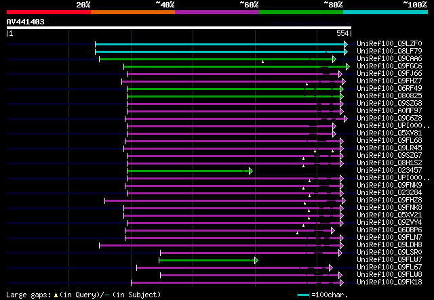Screen dimensions: 434x300
Task: Click the long purple alignment bar of UniRef100_Q9LDH8
Action: [220, 245]
